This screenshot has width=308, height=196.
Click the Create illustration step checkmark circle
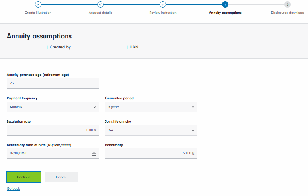point(38,5)
